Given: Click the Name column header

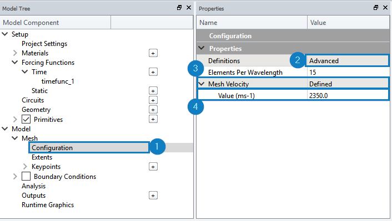Looking at the screenshot, I should [x=252, y=23].
